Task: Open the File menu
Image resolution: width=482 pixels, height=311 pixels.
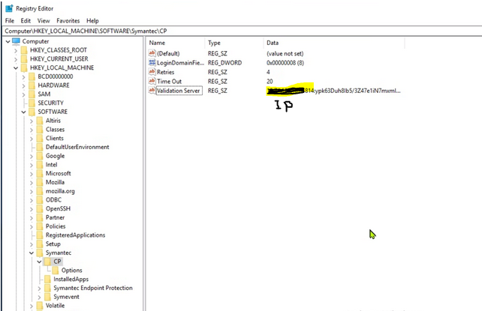Action: pyautogui.click(x=10, y=20)
